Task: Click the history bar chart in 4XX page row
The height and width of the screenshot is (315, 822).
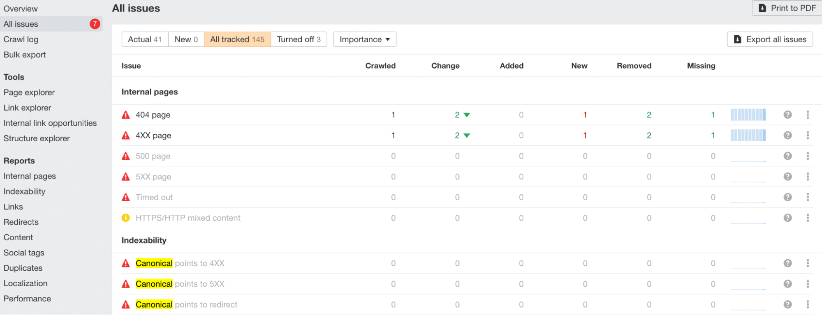Action: (748, 135)
